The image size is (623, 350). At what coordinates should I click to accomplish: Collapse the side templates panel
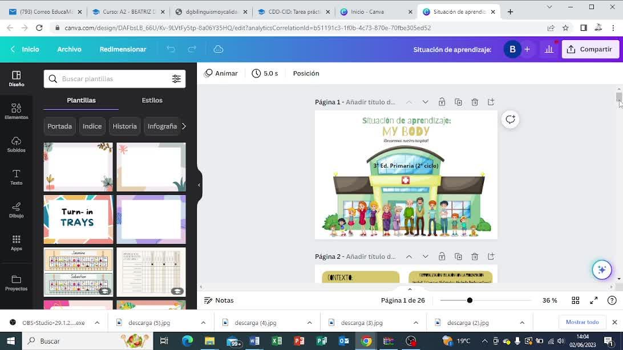(199, 185)
